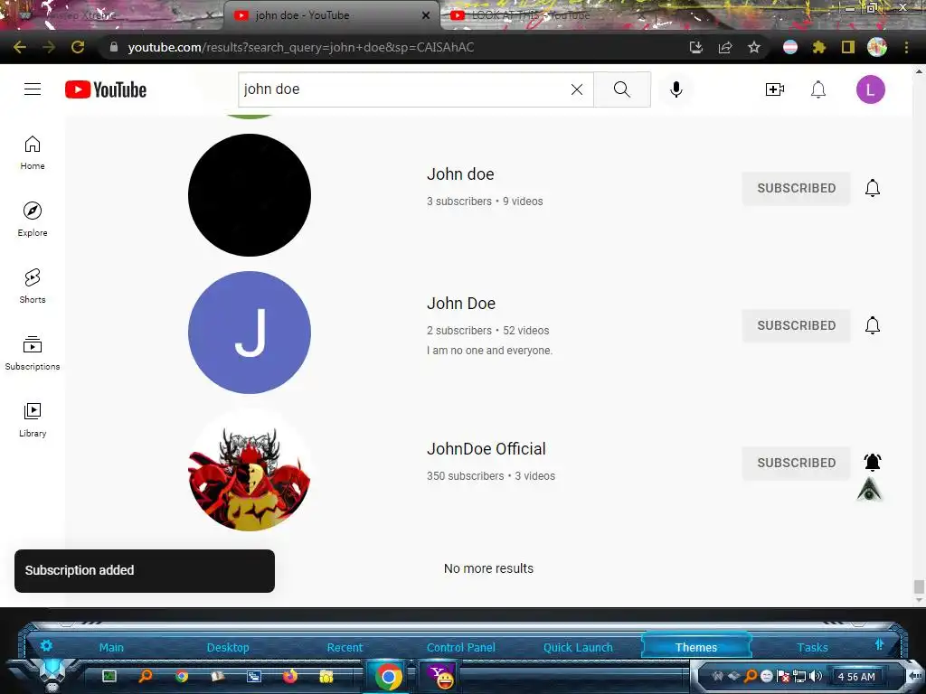Open the Chrome profile picture
The width and height of the screenshot is (926, 694).
(x=877, y=47)
